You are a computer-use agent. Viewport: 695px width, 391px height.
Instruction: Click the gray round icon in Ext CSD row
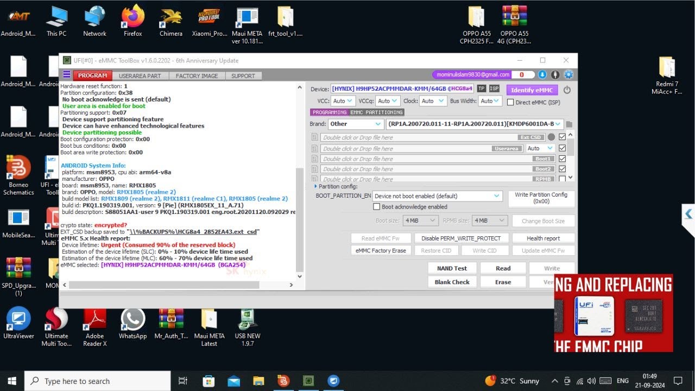pyautogui.click(x=551, y=137)
